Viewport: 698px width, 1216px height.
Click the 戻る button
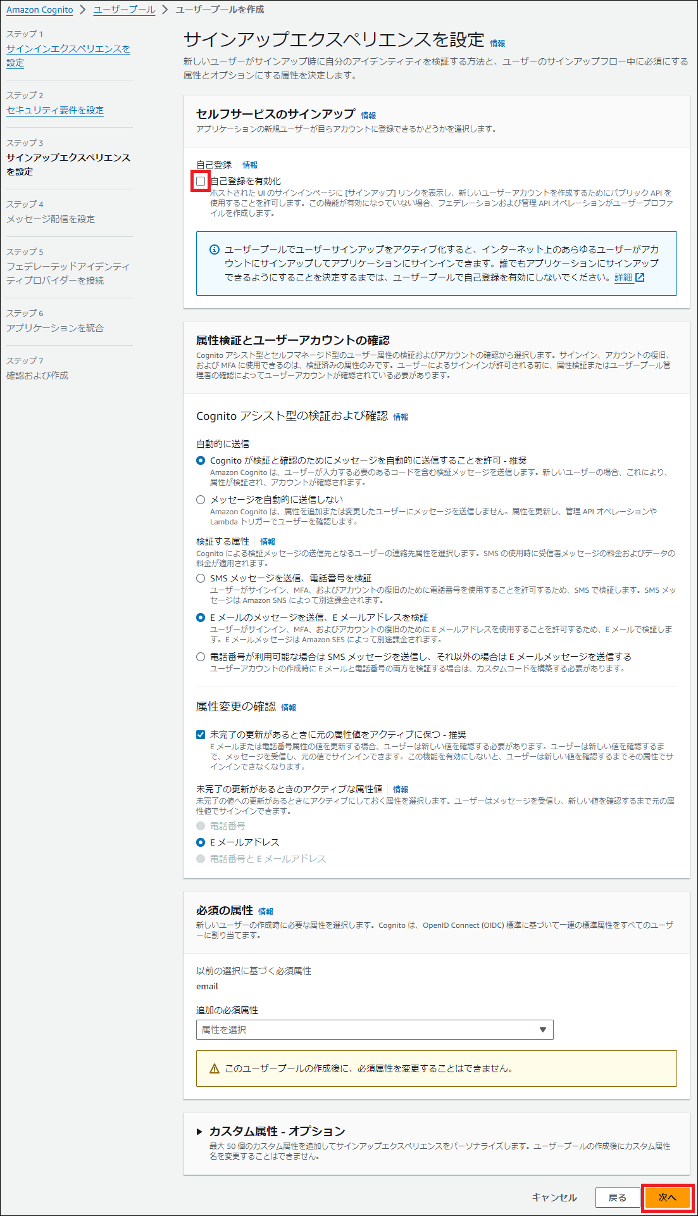coord(617,1198)
